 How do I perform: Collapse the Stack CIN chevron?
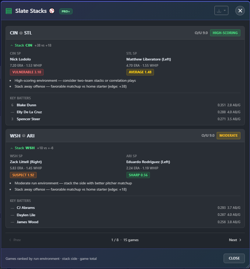click(x=11, y=45)
